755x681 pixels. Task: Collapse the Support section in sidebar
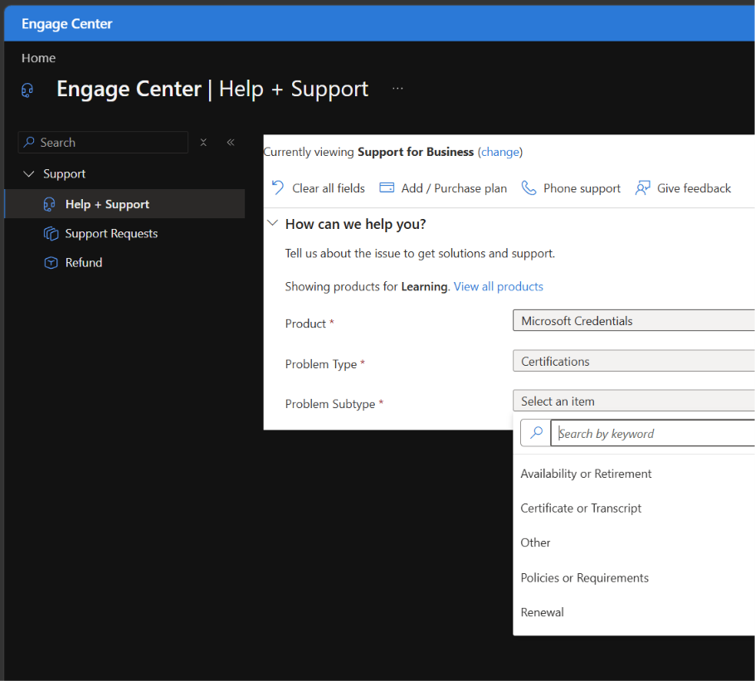29,173
